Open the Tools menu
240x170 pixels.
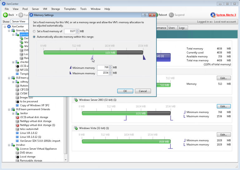(x=83, y=9)
